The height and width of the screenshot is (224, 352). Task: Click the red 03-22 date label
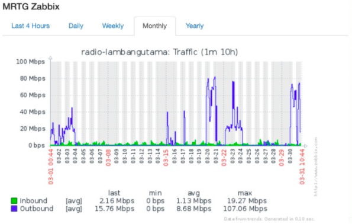(x=224, y=158)
